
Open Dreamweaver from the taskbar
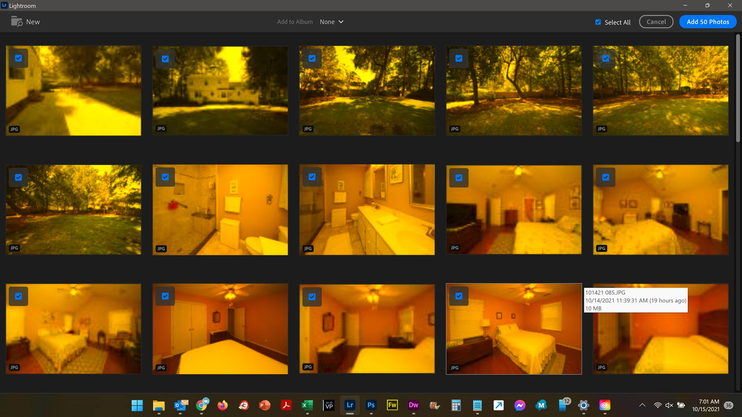click(x=413, y=405)
